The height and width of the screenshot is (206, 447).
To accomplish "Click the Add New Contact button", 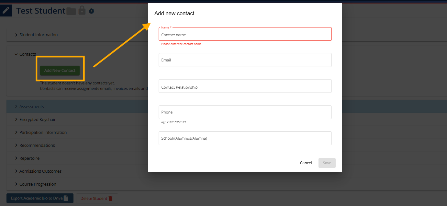I will coord(60,70).
